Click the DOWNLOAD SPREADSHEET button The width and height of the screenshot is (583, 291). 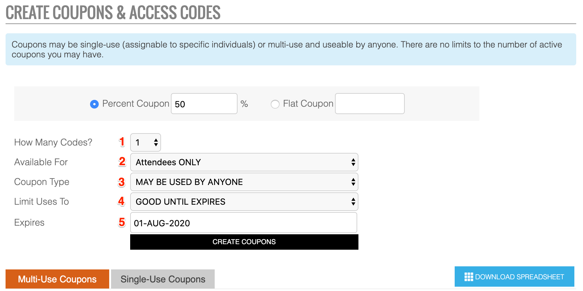[515, 277]
